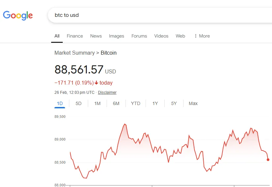The height and width of the screenshot is (187, 272).
Task: Click the three-dot More icon
Action: coord(196,36)
